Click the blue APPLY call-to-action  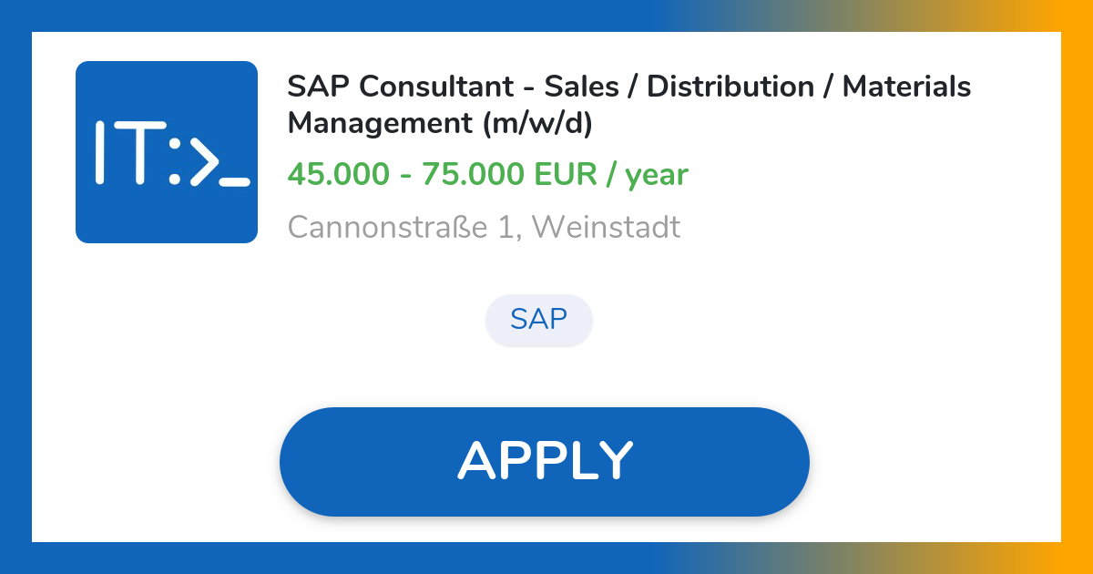545,460
